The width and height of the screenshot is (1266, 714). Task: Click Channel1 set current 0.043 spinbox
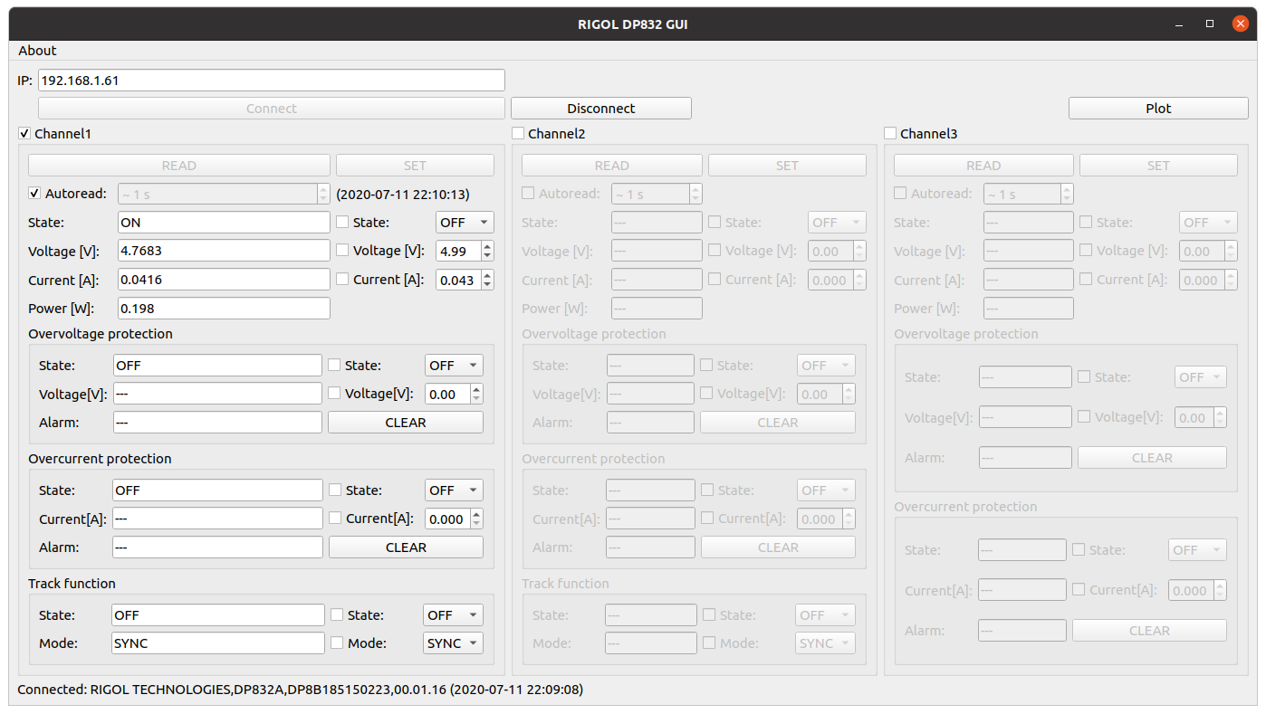point(465,280)
